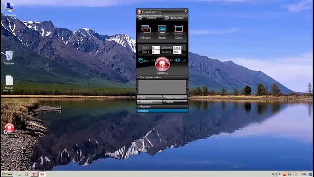Click the orange tray icon in notification area
This screenshot has height=177, width=314.
[284, 174]
